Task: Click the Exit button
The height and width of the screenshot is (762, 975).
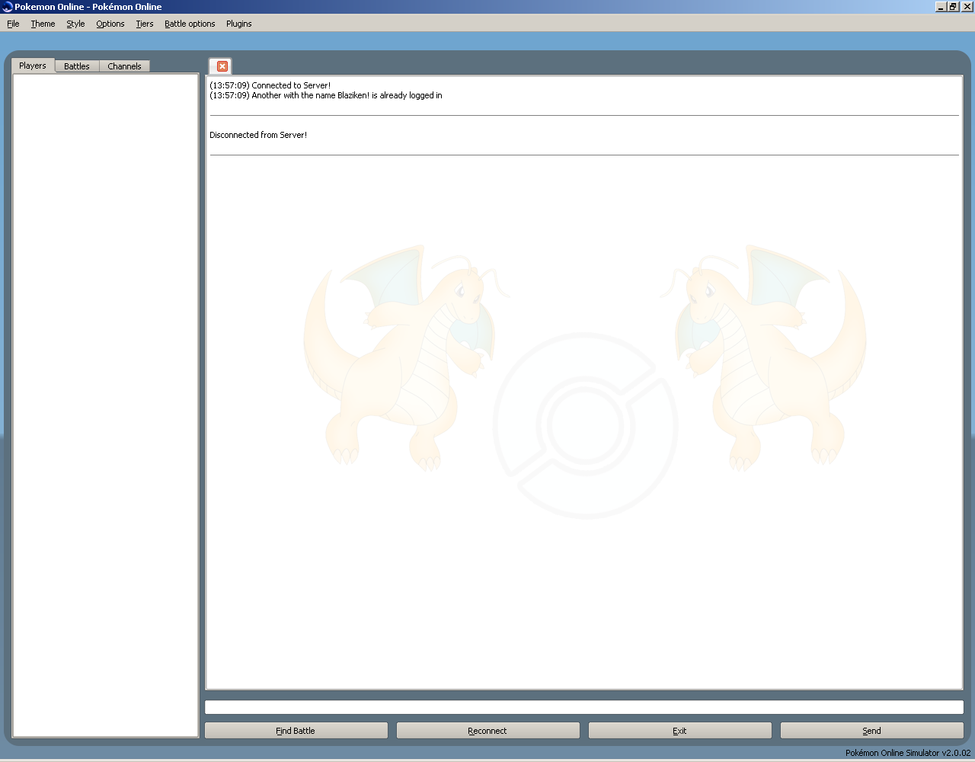Action: 679,731
